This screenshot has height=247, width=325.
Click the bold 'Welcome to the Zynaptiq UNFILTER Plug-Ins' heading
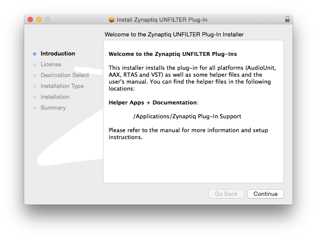click(173, 54)
